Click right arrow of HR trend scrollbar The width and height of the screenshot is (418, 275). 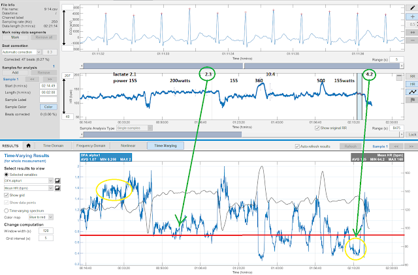click(x=402, y=135)
